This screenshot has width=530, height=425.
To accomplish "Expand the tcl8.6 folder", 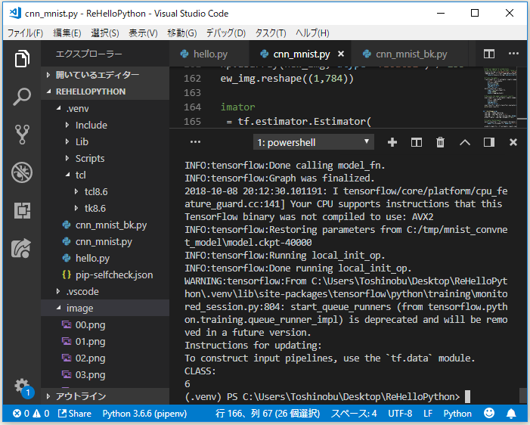I will [x=105, y=192].
